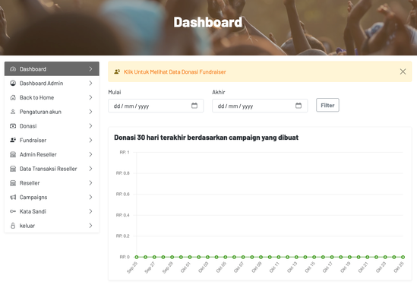This screenshot has height=288, width=417.
Task: Click the Kata Sandi key icon
Action: (13, 211)
